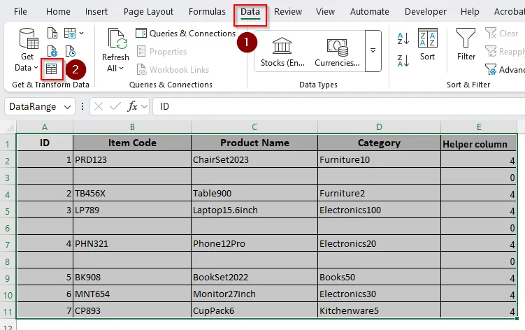Select the Stocks data type
Screen dimensions: 525x330
pyautogui.click(x=282, y=51)
